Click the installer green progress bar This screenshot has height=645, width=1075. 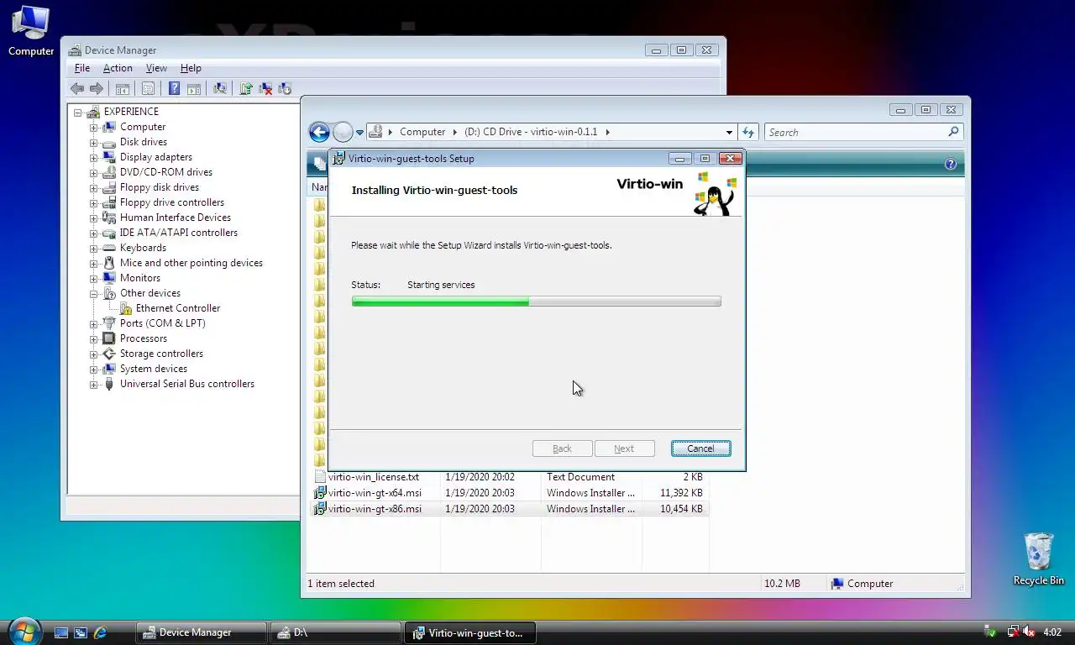click(536, 301)
